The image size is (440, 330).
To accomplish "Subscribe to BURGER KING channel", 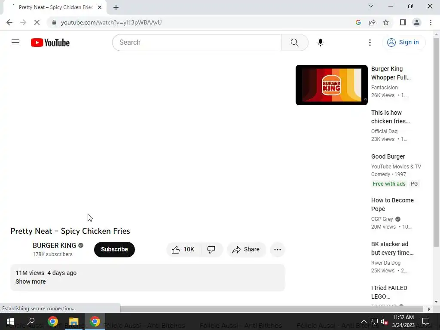I will (x=114, y=250).
